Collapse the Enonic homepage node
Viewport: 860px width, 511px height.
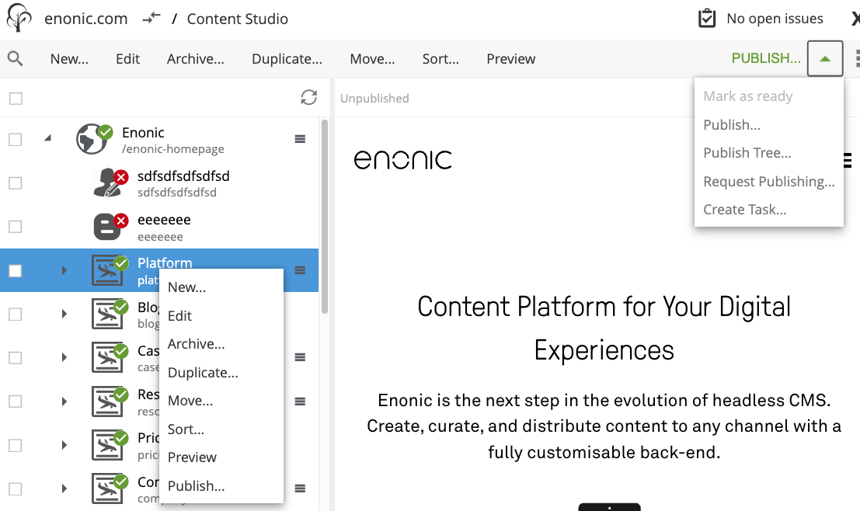tap(47, 137)
